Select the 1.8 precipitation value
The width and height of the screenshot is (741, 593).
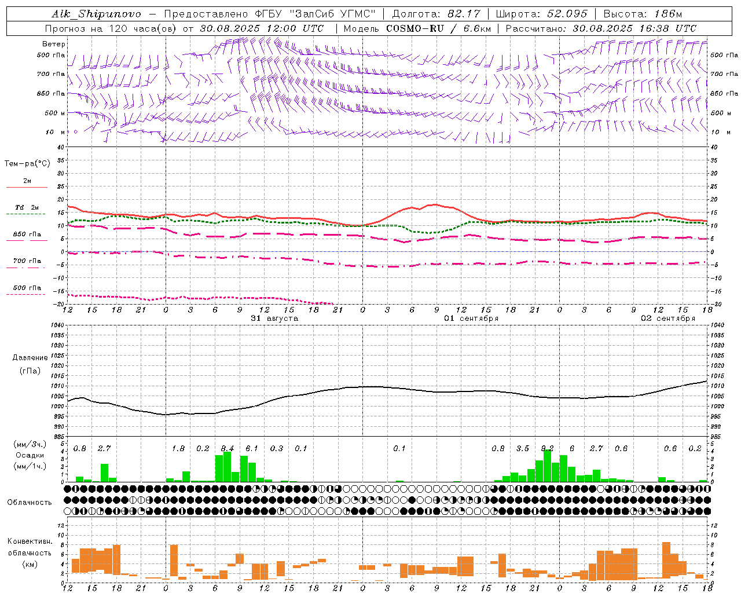[178, 449]
